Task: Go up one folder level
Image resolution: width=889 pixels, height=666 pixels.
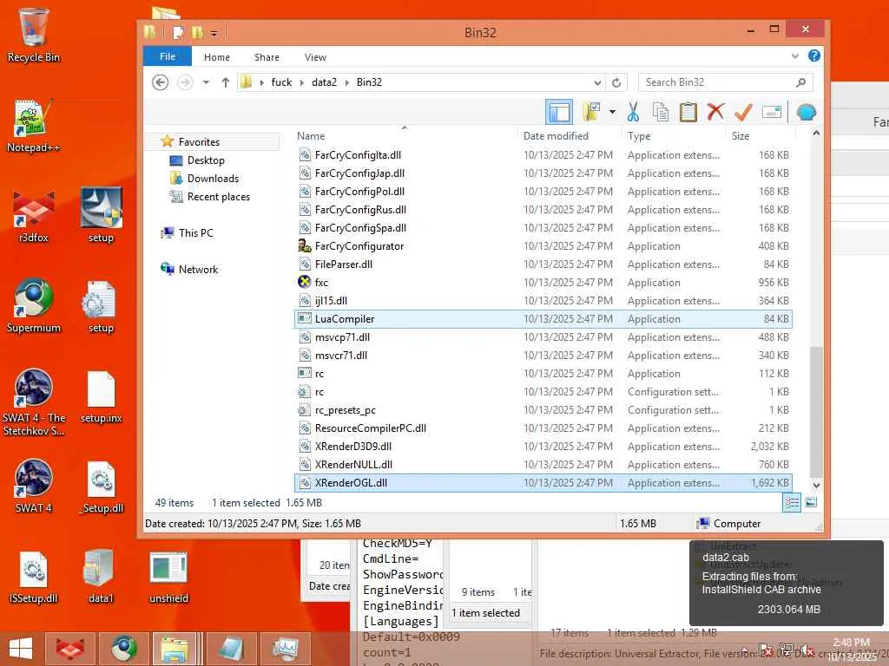Action: pyautogui.click(x=226, y=82)
